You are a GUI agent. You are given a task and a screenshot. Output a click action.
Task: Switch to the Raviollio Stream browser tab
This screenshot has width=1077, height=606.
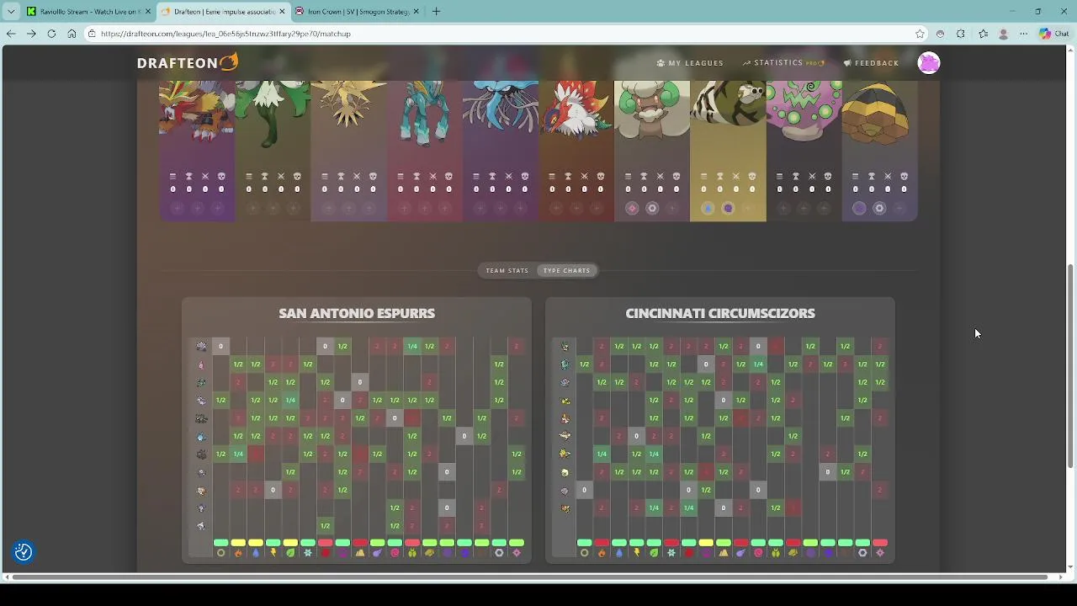pyautogui.click(x=88, y=11)
